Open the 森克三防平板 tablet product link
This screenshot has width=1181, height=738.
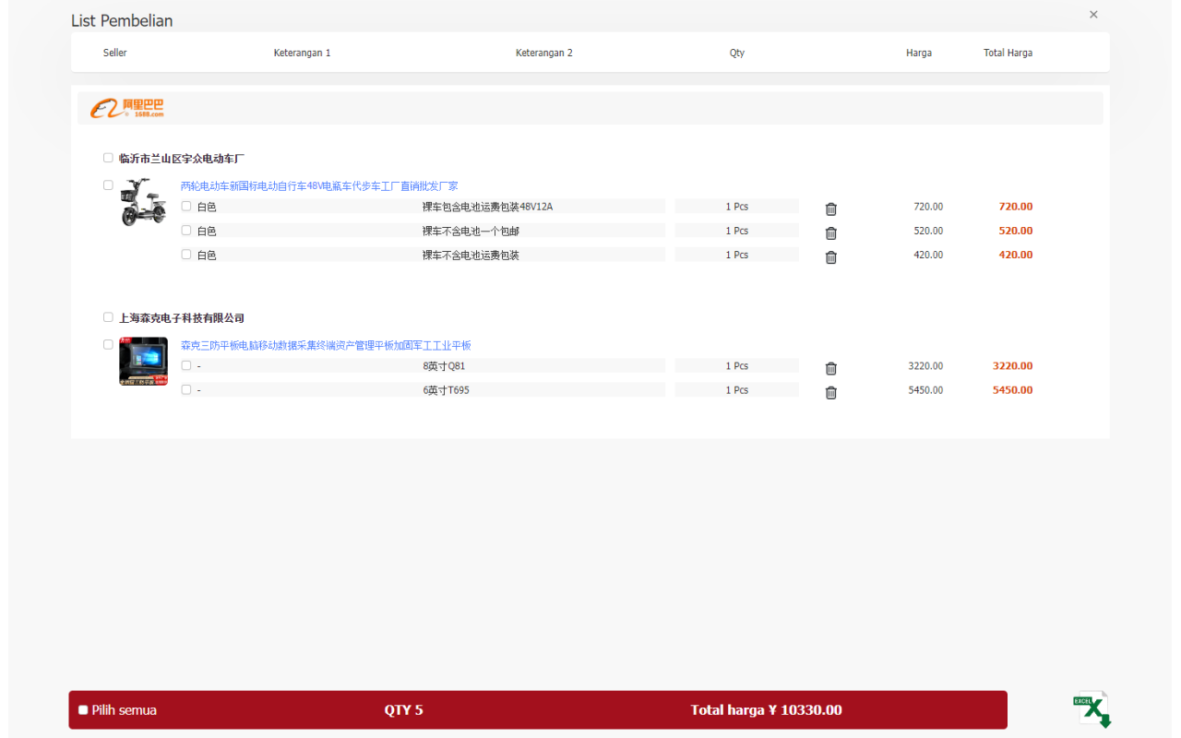click(x=326, y=344)
